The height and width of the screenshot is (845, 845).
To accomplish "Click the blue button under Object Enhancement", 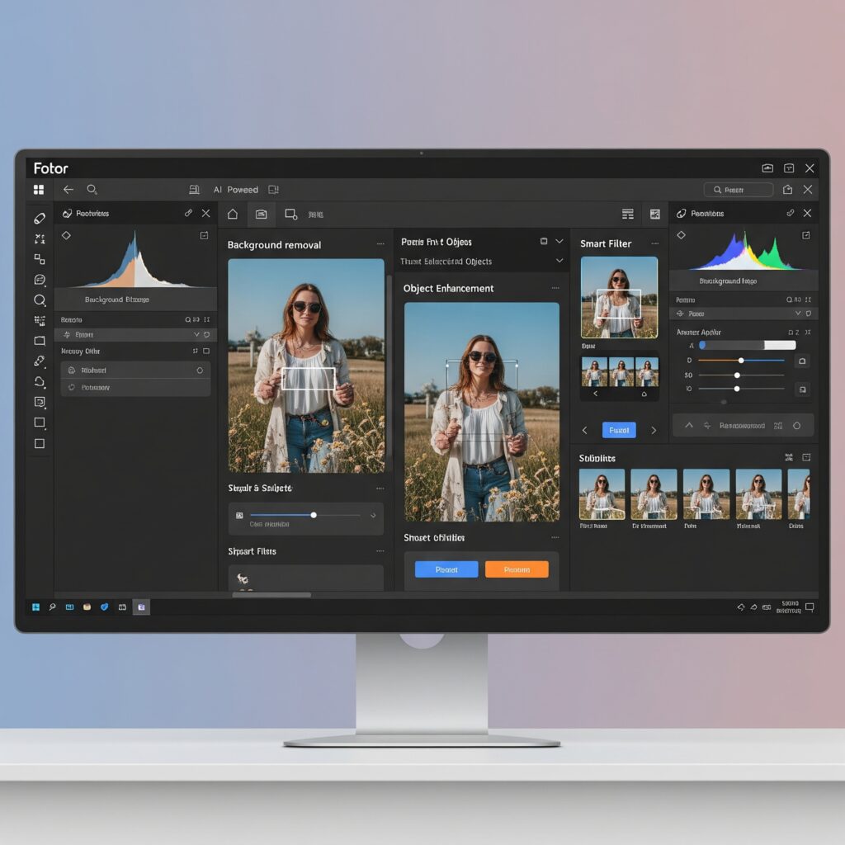I will pos(446,569).
